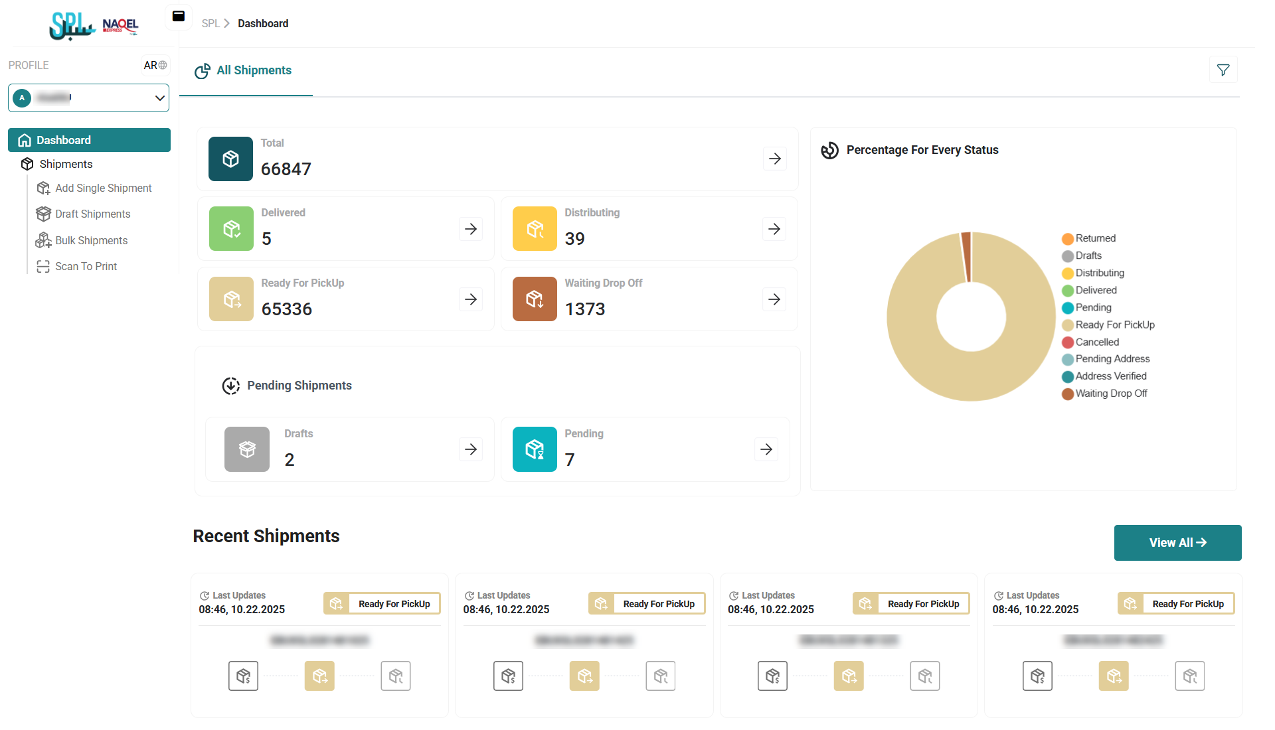
Task: Open the profile selector dropdown
Action: point(89,98)
